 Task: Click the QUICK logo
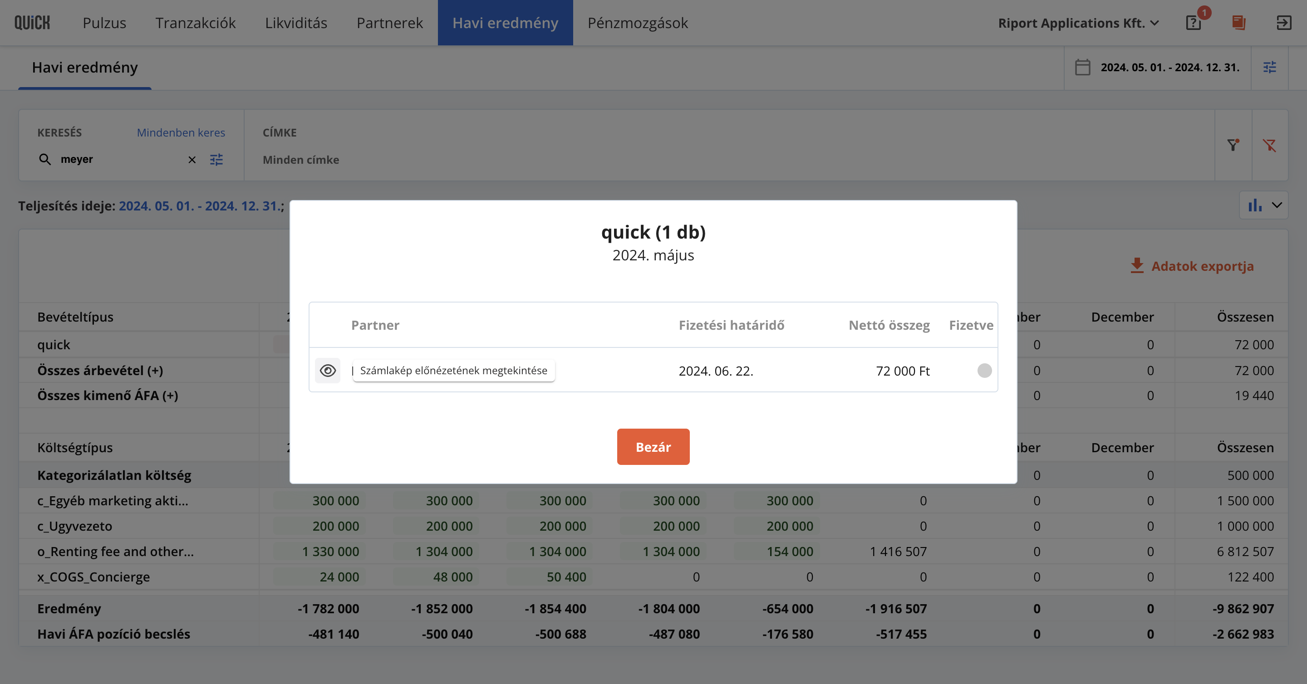click(32, 23)
